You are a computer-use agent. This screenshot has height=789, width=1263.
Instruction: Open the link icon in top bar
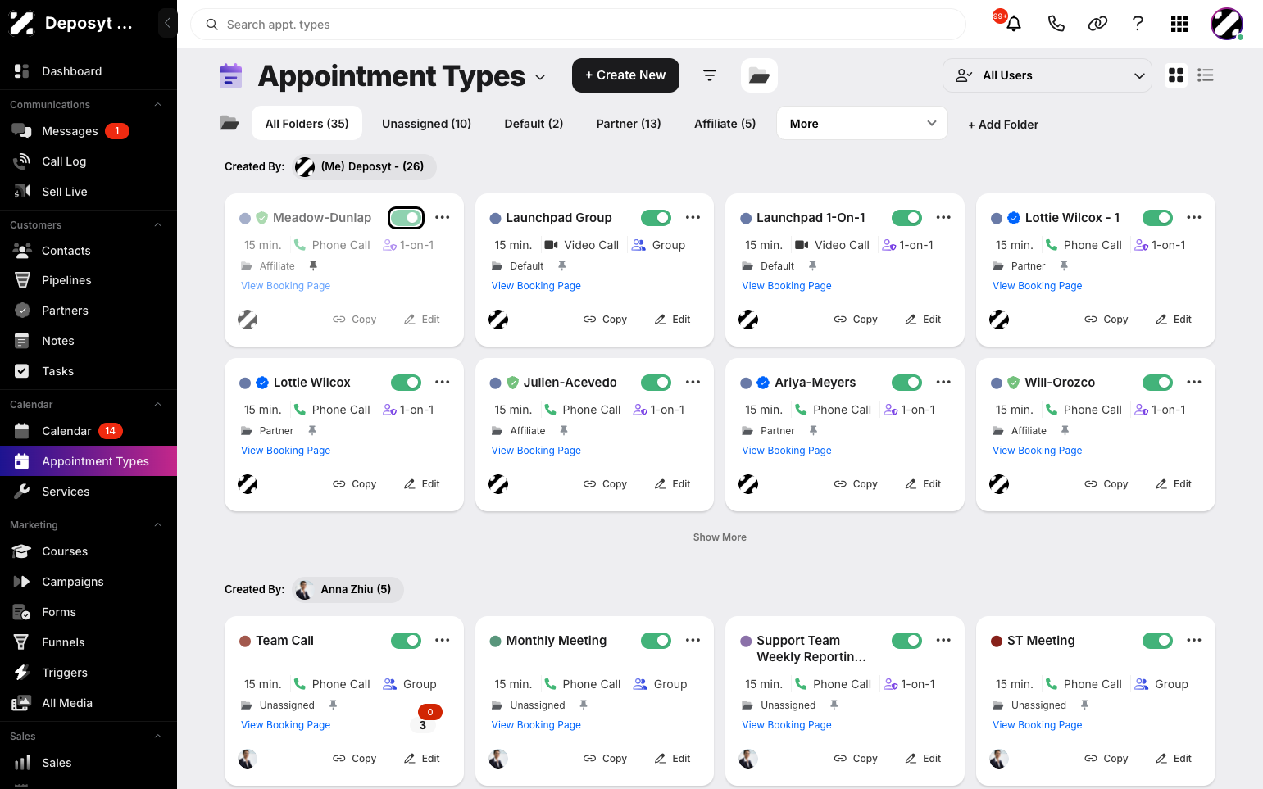(x=1097, y=24)
